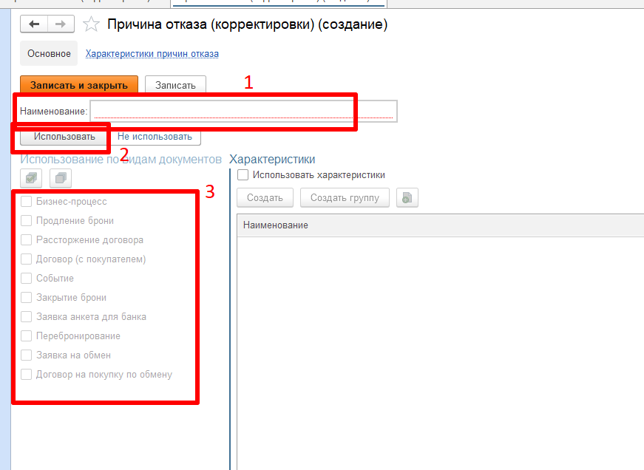Viewport: 644px width, 470px height.
Task: Click the copy characteristic icon next to Создать группу
Action: point(407,198)
